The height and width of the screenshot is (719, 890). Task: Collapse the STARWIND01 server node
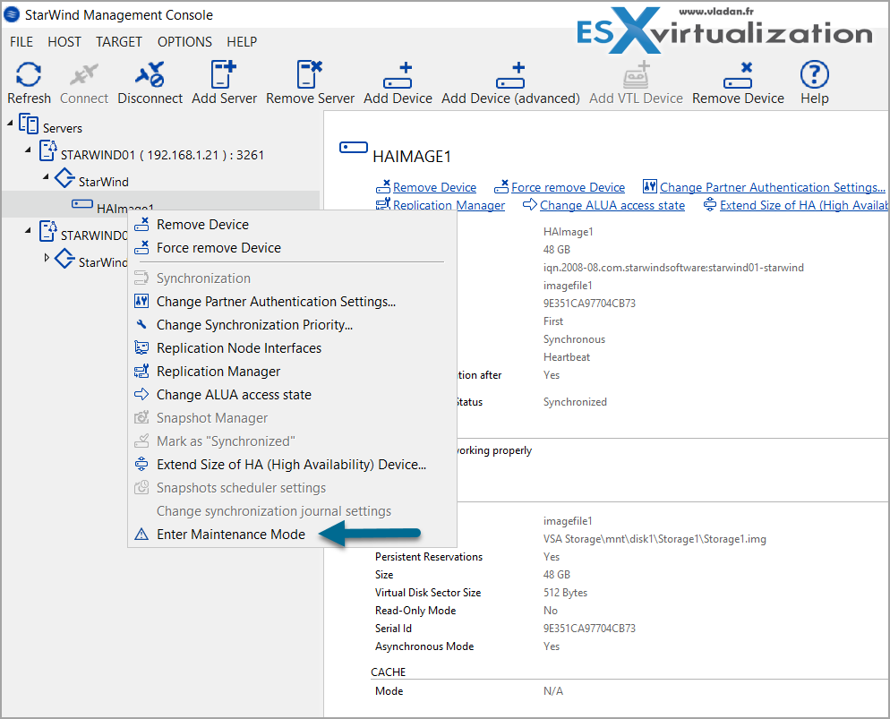coord(28,150)
